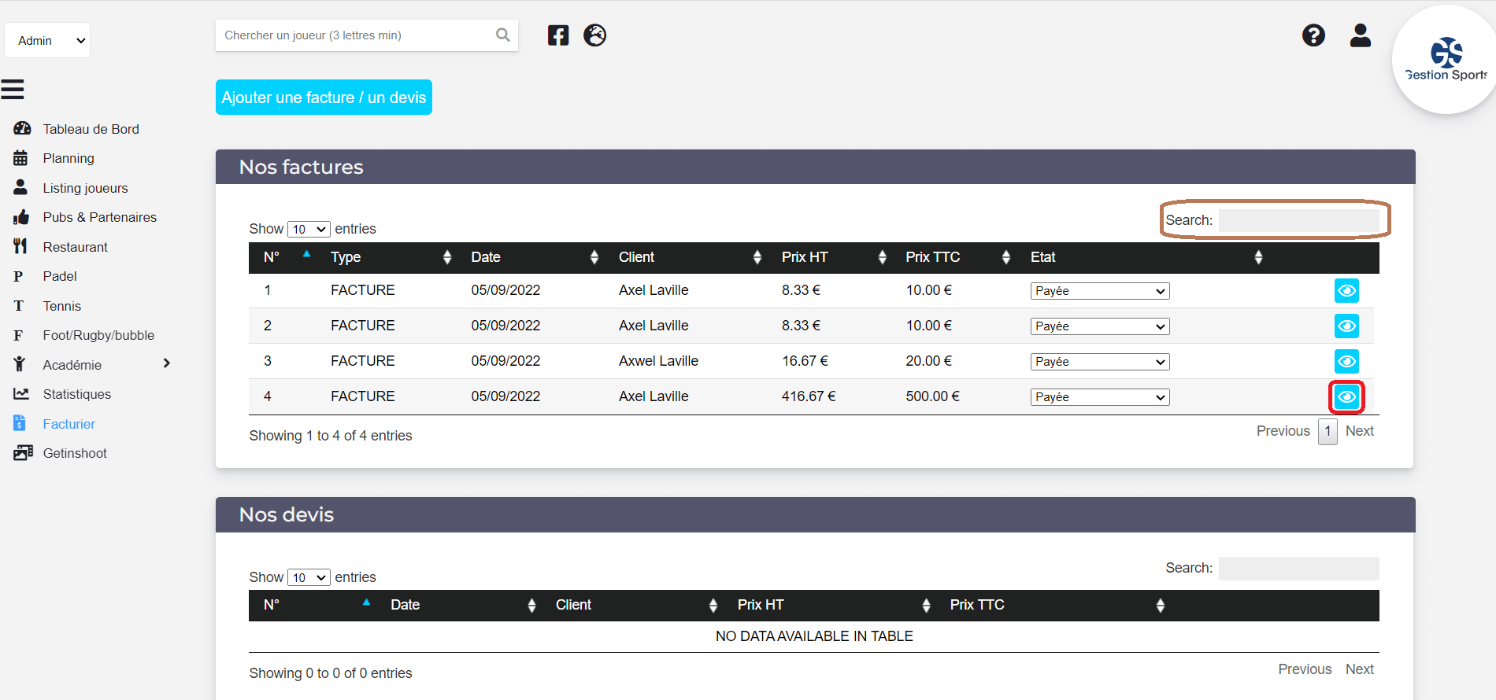Click the Pubs & Partenaires thumbs-up icon
The height and width of the screenshot is (700, 1496).
point(21,217)
